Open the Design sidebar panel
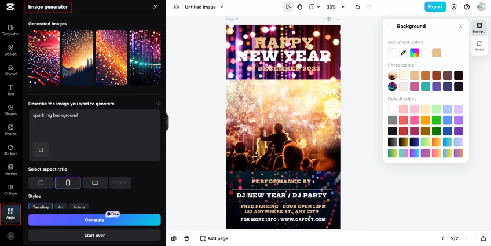491x246 pixels. point(10,50)
